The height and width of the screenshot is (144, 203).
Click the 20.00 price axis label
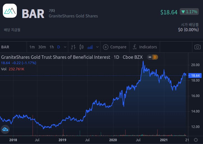coord(195,65)
